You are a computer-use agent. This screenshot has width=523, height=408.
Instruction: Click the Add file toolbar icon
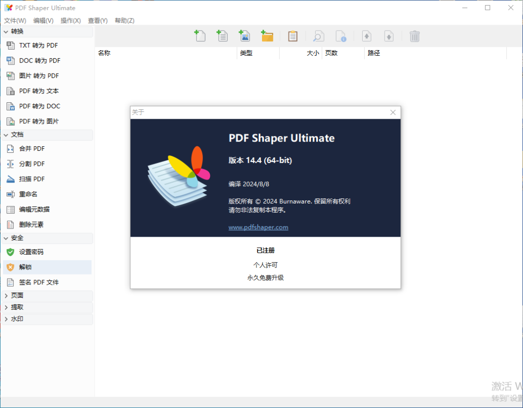(x=200, y=36)
